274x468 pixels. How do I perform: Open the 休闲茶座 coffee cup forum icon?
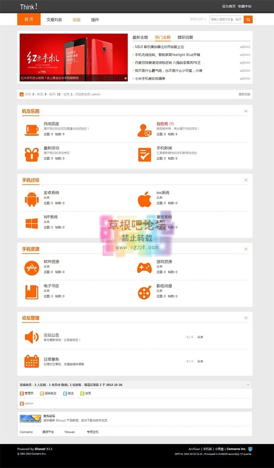tap(31, 130)
